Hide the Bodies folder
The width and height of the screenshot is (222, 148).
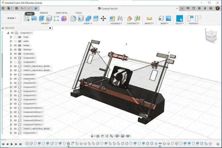click(15, 45)
